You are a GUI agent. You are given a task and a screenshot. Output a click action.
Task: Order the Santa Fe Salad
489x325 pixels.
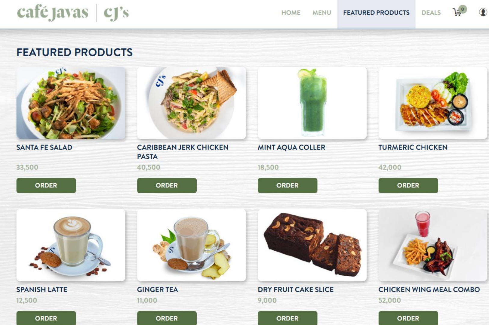point(46,185)
